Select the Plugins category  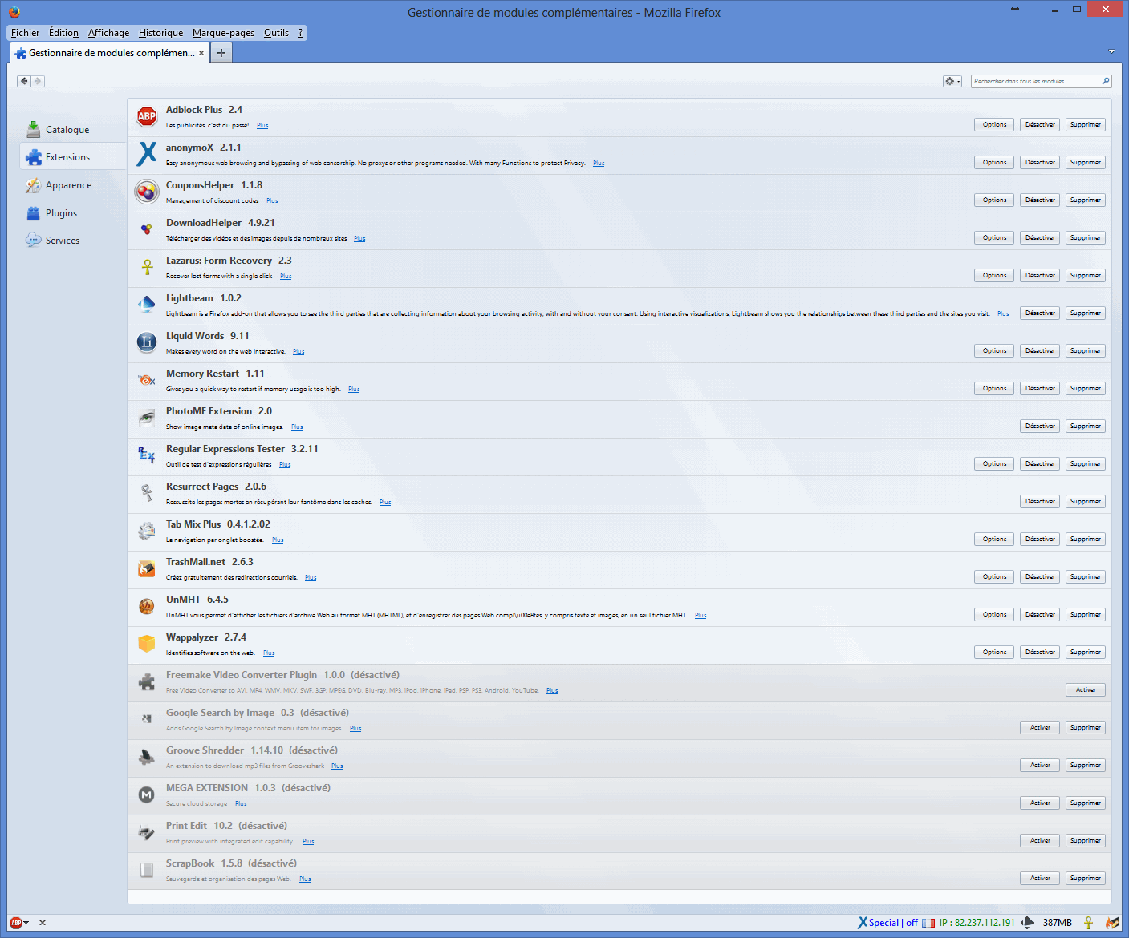pyautogui.click(x=72, y=213)
